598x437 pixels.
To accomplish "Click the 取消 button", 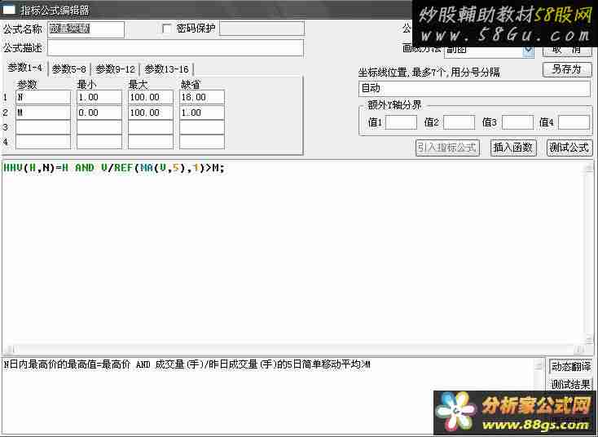I will 567,51.
